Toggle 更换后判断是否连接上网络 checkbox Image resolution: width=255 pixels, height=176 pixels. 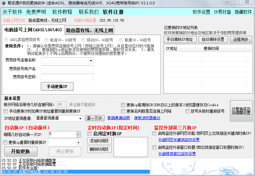tap(123, 111)
